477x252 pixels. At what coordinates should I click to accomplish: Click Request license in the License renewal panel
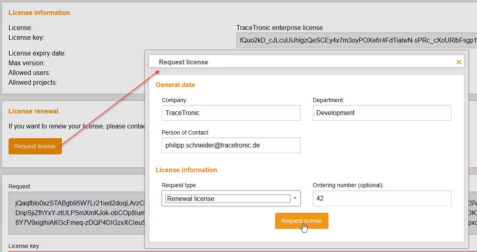pos(35,146)
